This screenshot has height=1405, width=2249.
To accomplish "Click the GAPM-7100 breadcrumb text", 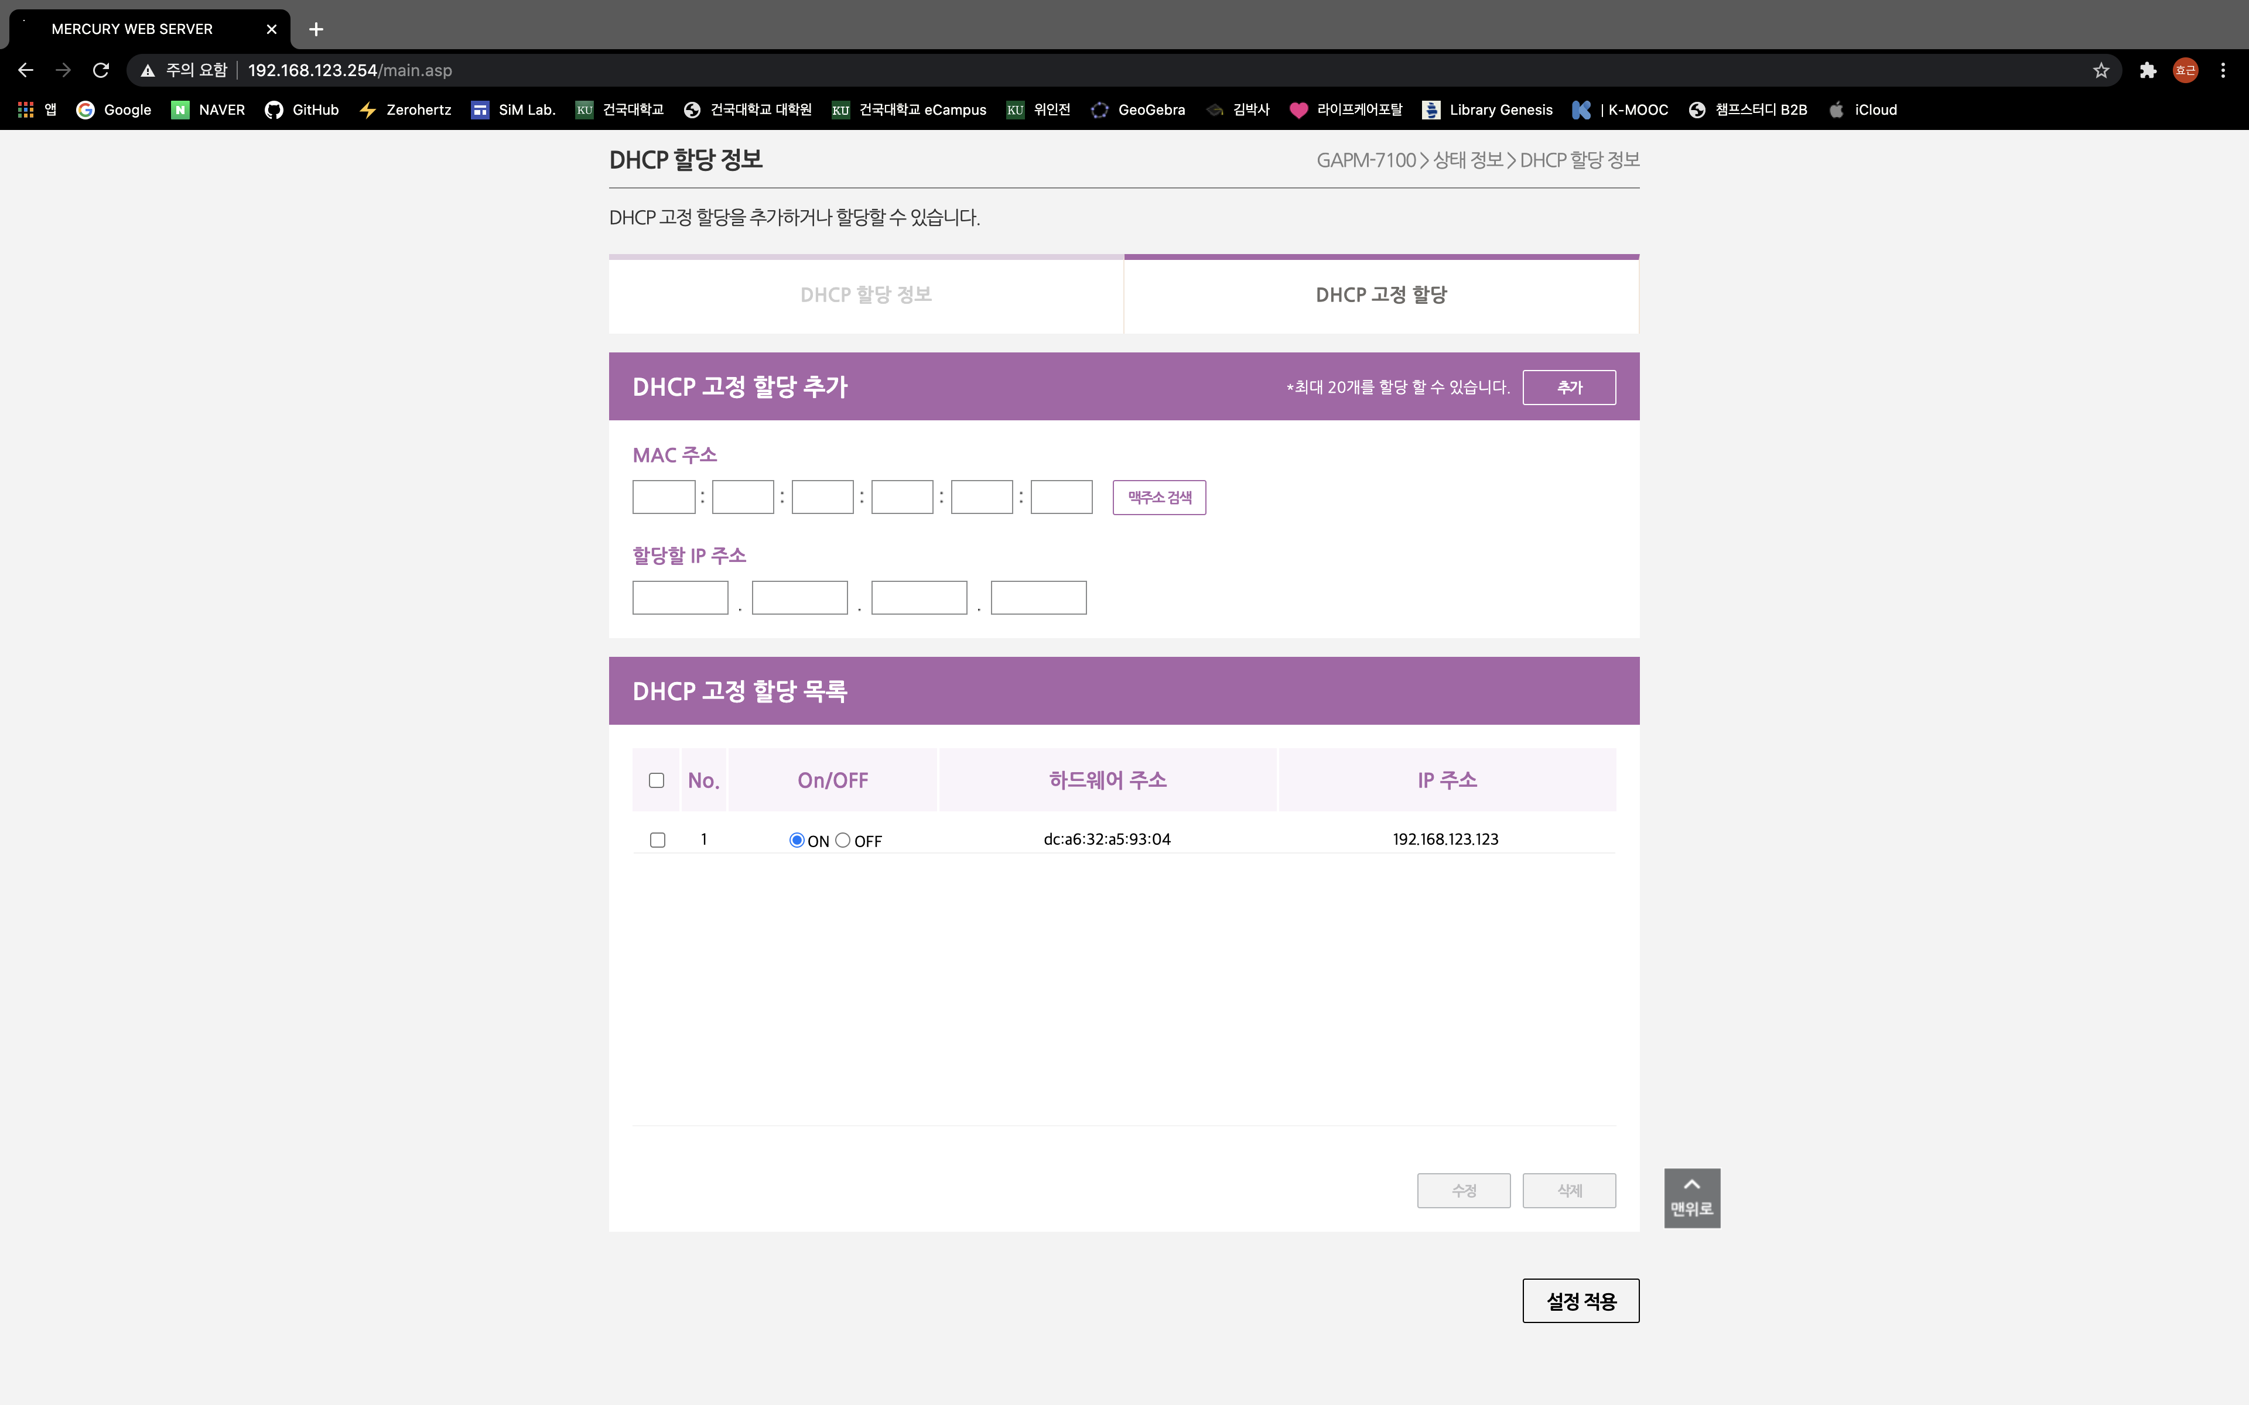I will tap(1365, 160).
